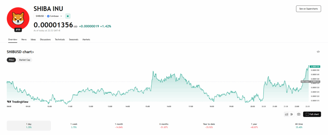Click the #19 rank badge

coord(18,30)
